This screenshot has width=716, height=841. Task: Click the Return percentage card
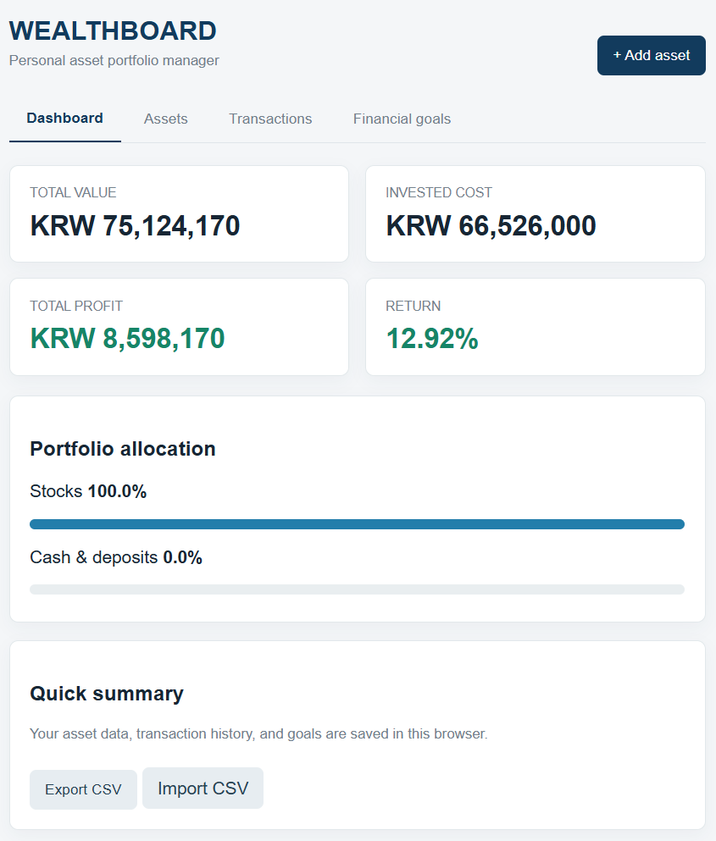tap(536, 327)
